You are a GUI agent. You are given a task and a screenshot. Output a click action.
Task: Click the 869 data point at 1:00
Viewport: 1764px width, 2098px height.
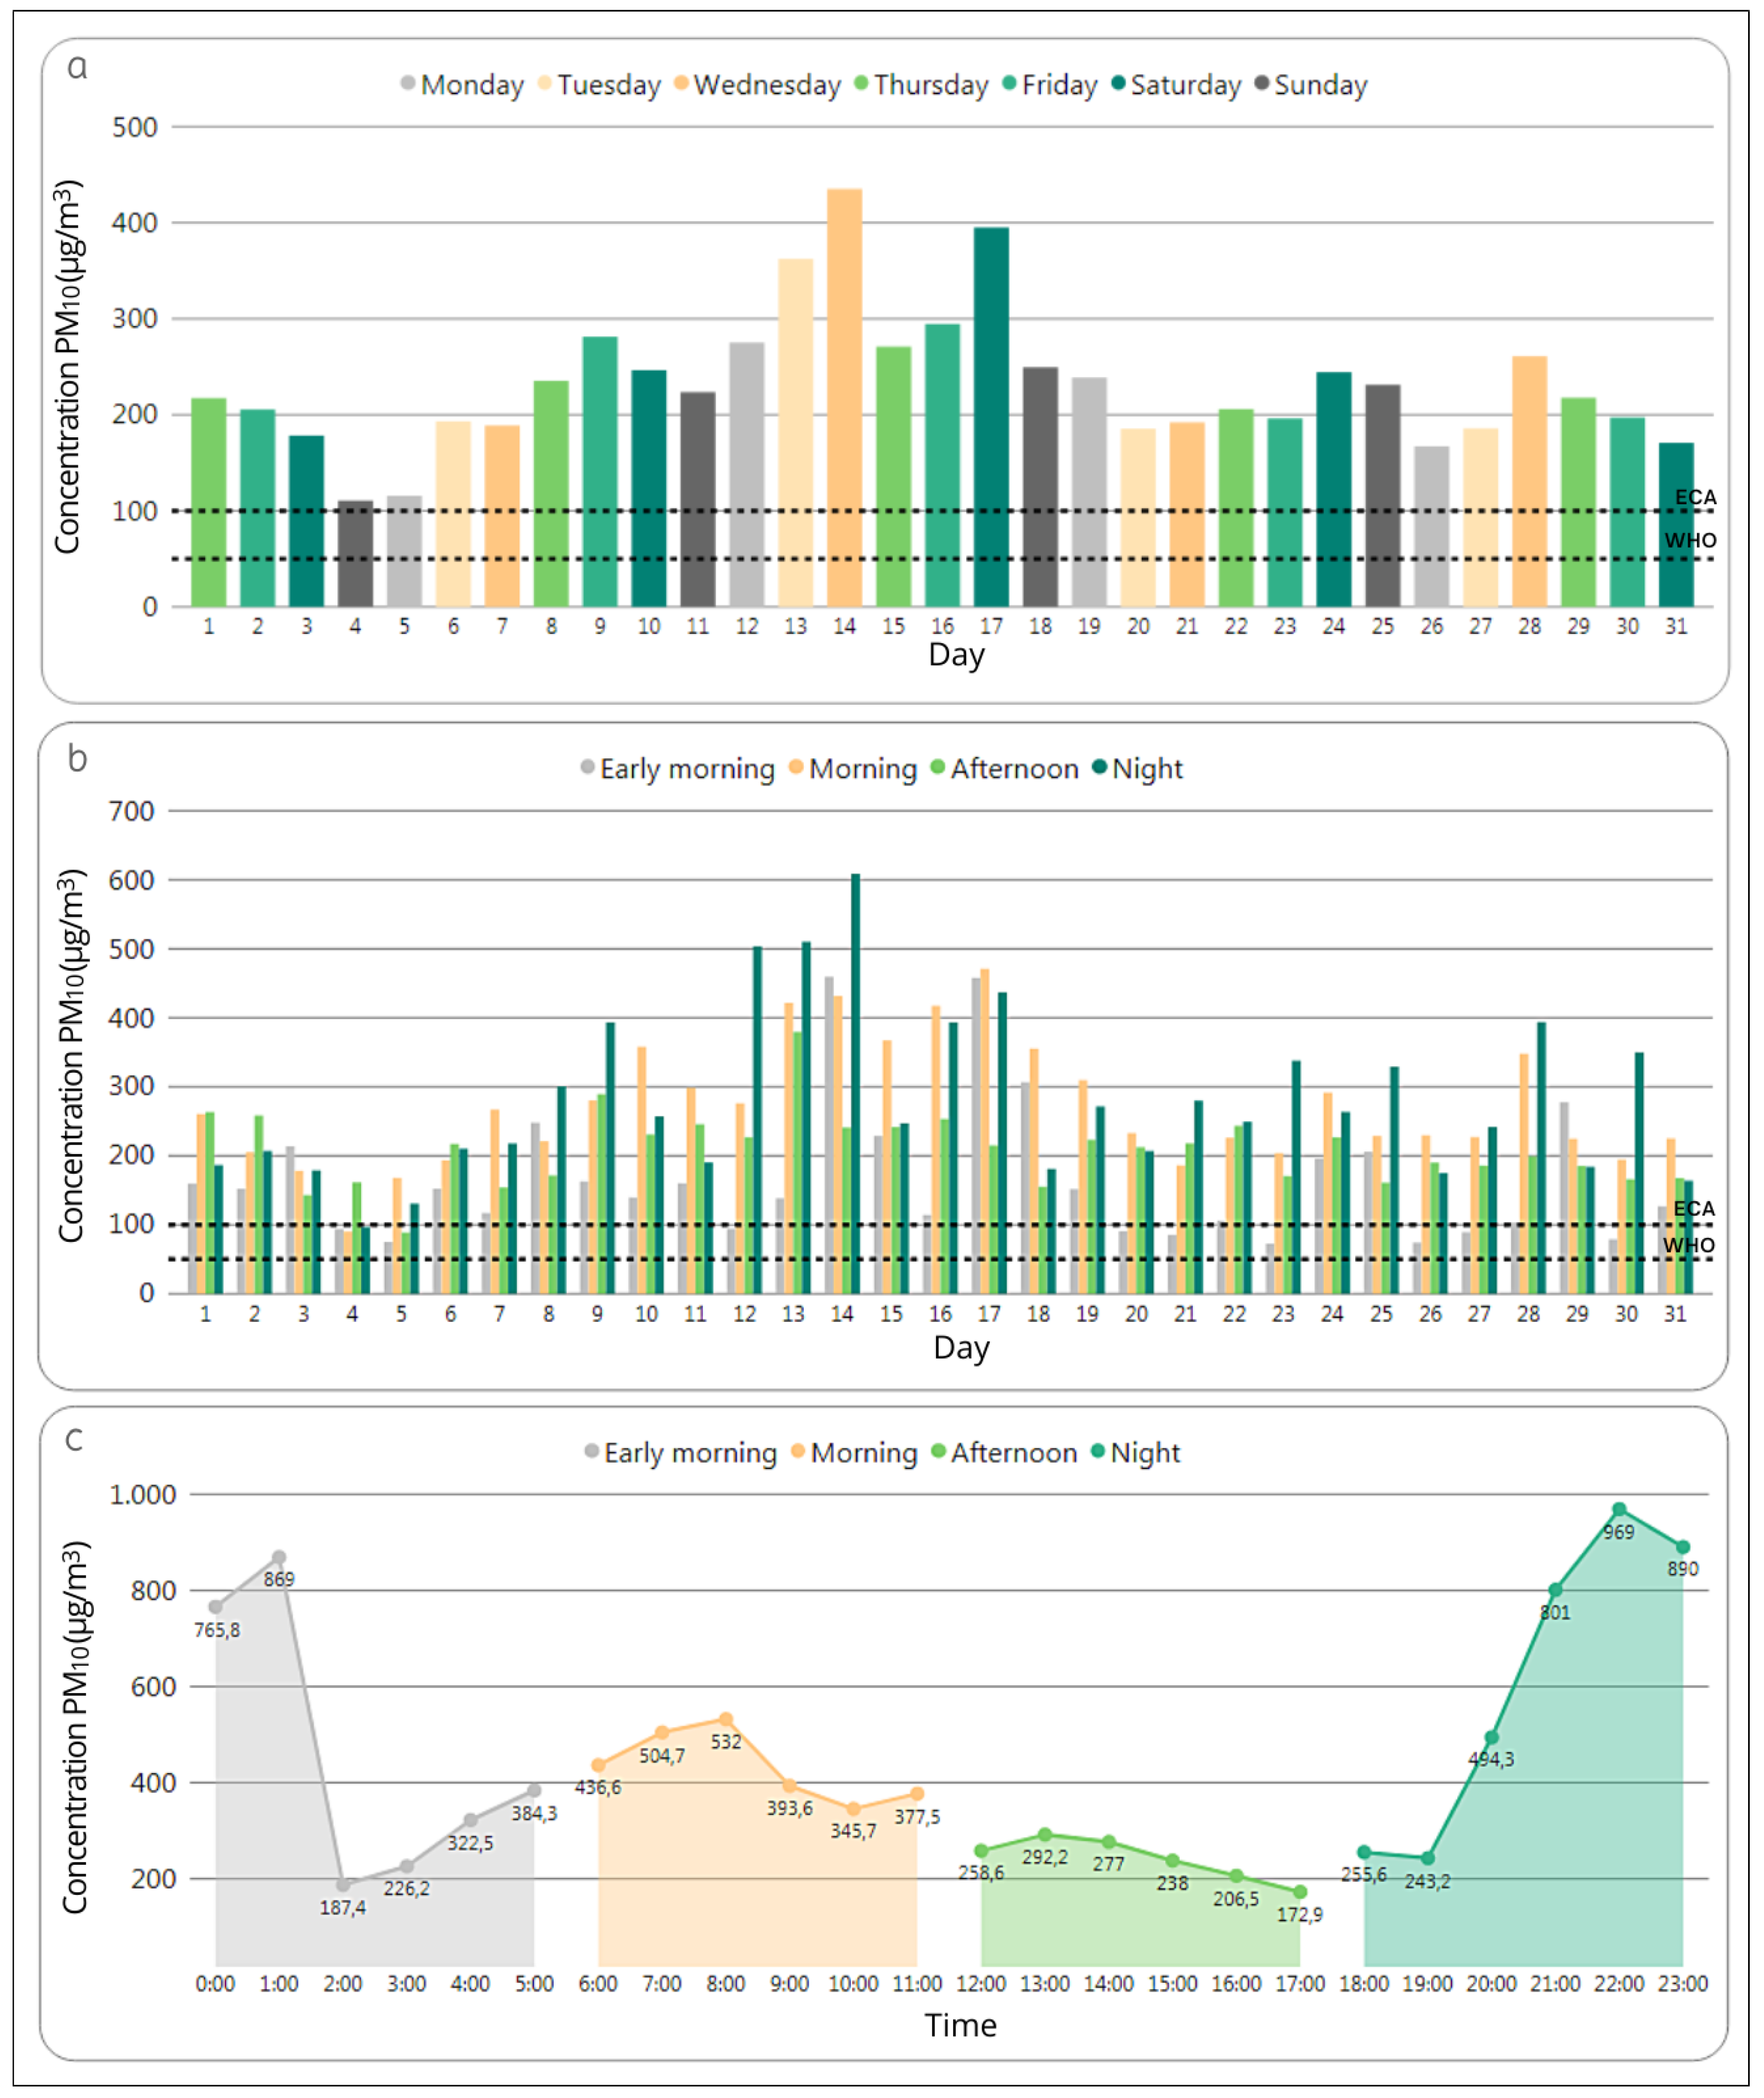coord(279,1558)
